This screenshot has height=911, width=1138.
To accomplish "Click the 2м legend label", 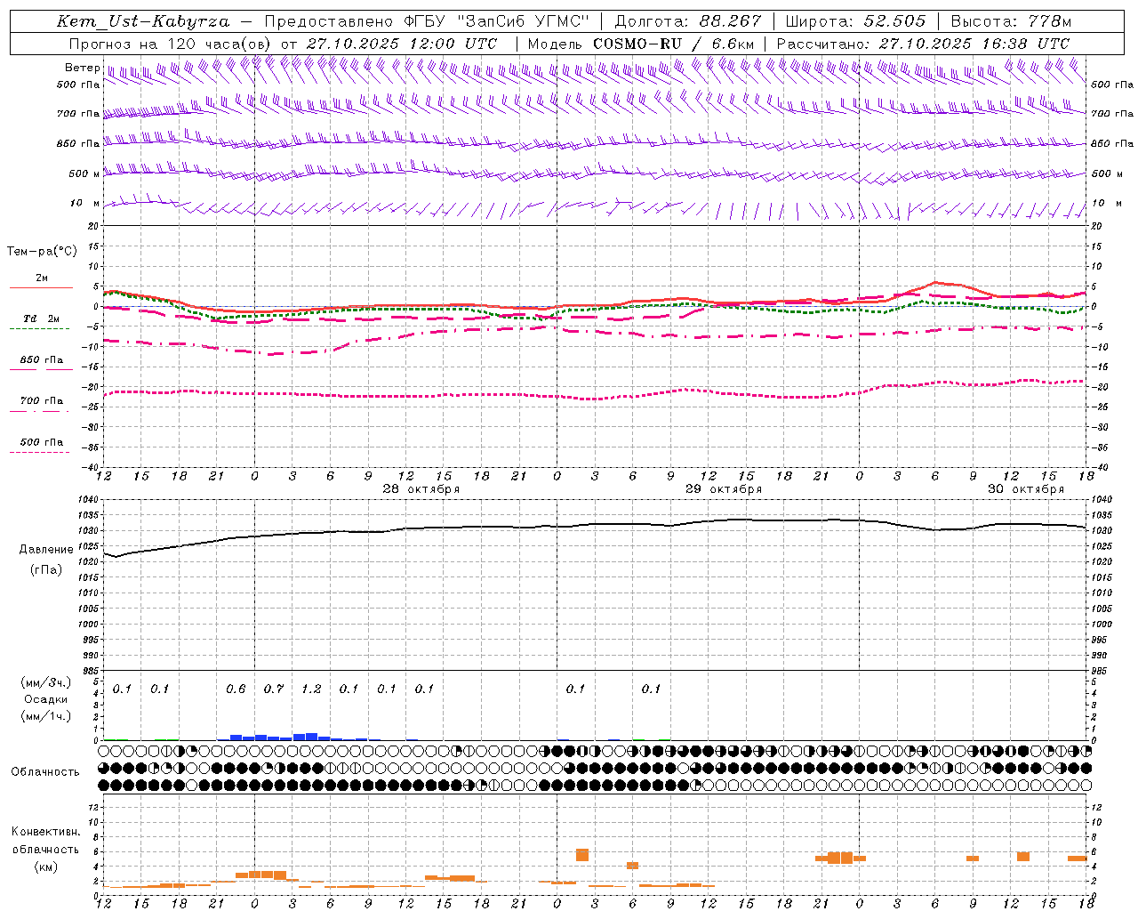I will click(x=42, y=278).
